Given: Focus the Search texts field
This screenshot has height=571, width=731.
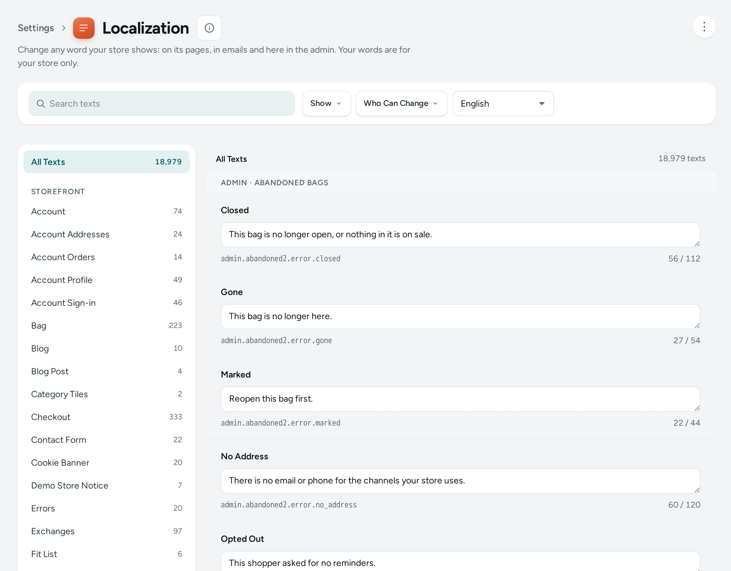Looking at the screenshot, I should [162, 103].
